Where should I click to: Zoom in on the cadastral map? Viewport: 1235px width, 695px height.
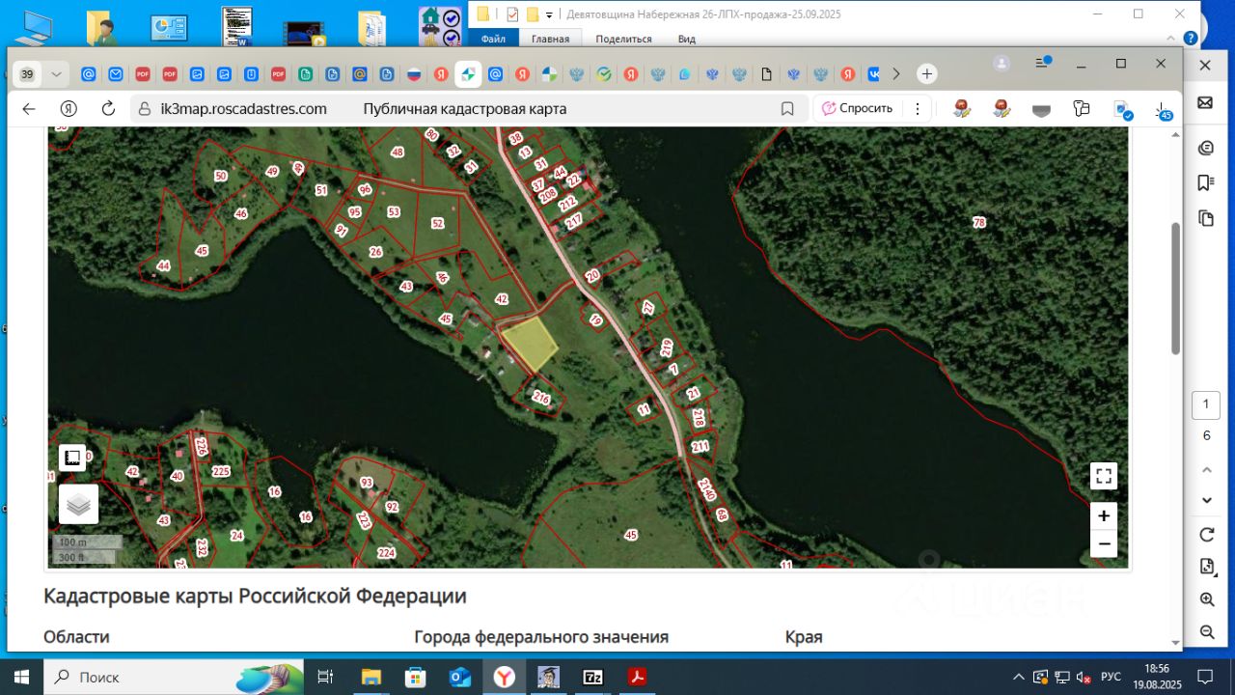point(1104,515)
